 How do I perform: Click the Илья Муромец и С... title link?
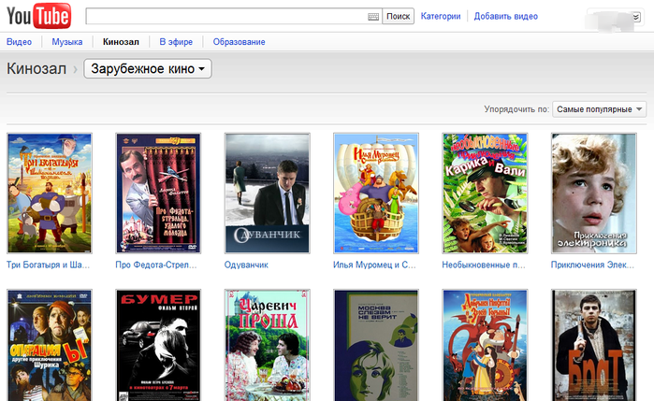(x=374, y=265)
